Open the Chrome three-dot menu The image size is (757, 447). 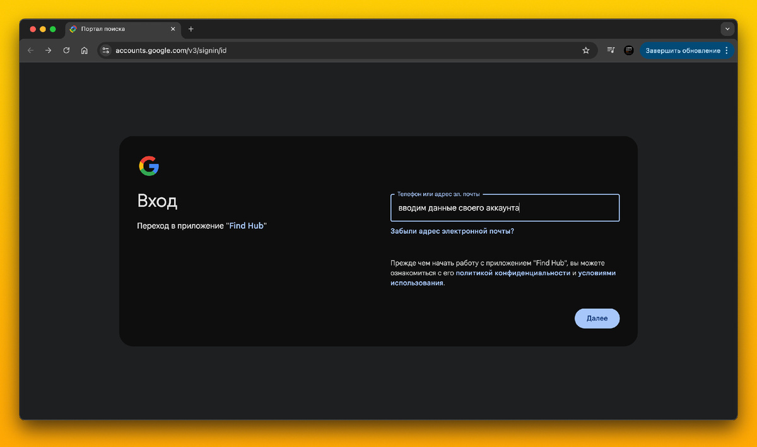727,50
